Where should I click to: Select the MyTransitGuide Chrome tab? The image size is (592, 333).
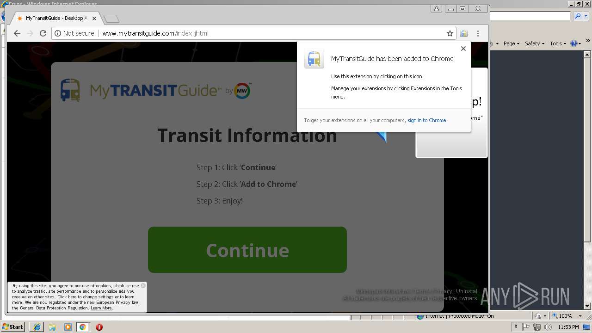tap(56, 18)
